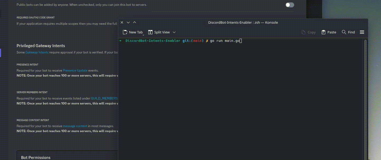The image size is (381, 160).
Task: Click the PRESENCE INTENT label
Action: coord(27,65)
